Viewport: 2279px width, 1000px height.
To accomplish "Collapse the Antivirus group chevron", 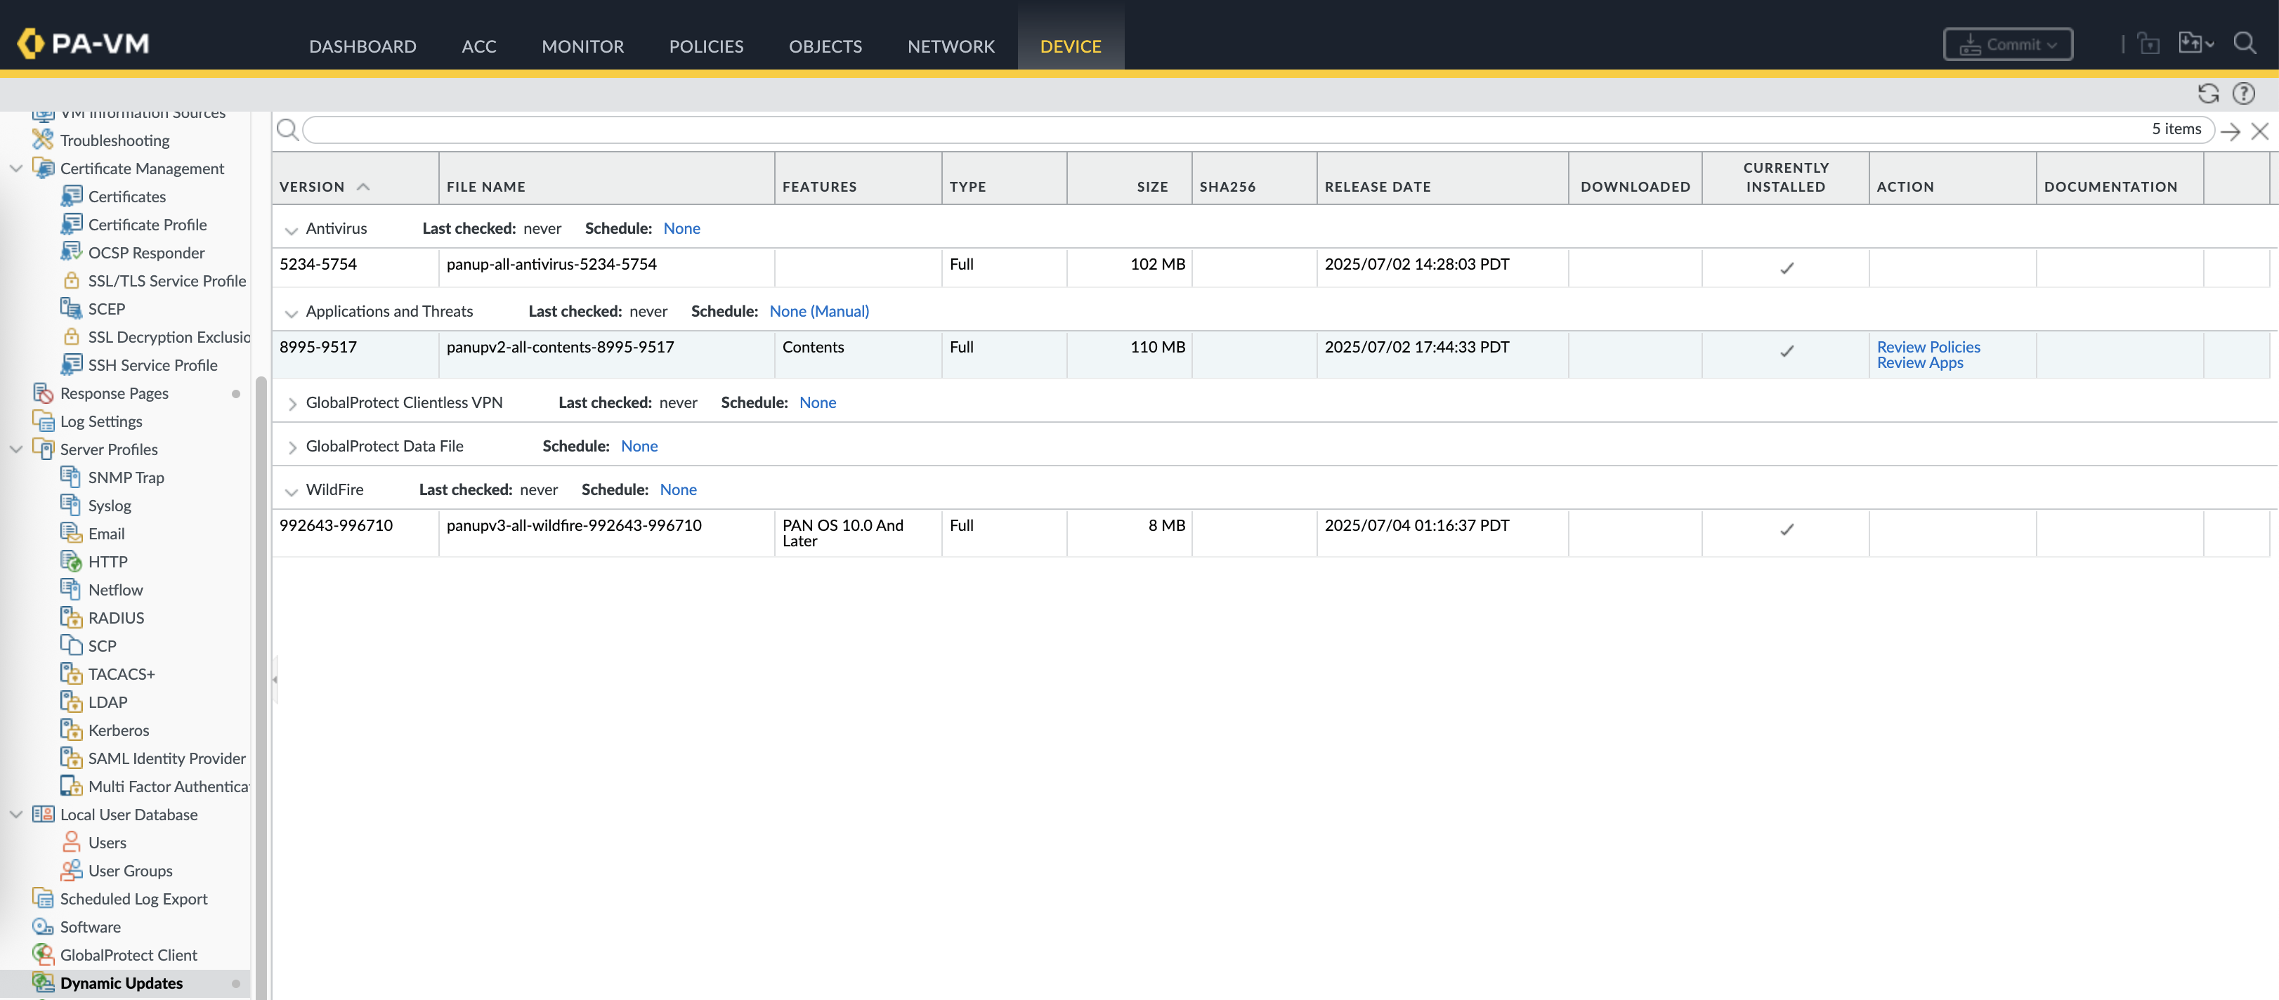I will pyautogui.click(x=291, y=230).
